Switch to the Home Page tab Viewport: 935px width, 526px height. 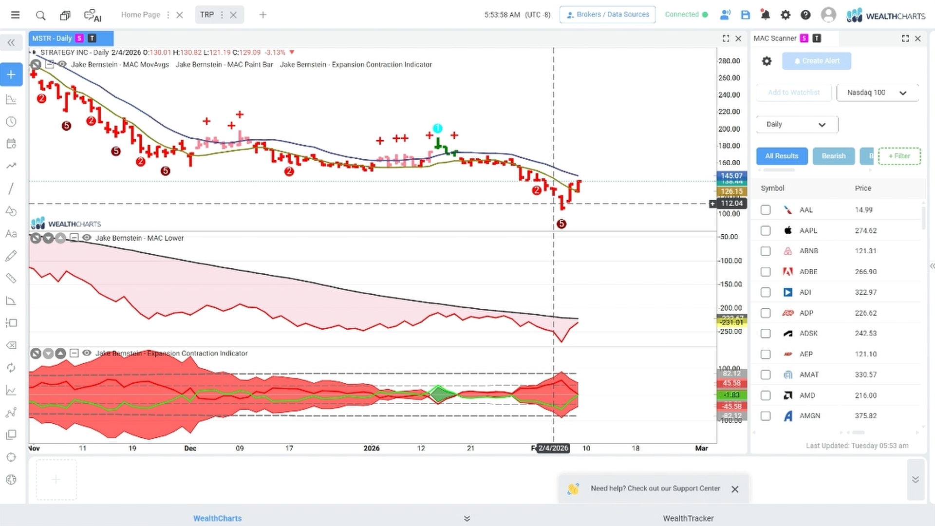(x=140, y=15)
